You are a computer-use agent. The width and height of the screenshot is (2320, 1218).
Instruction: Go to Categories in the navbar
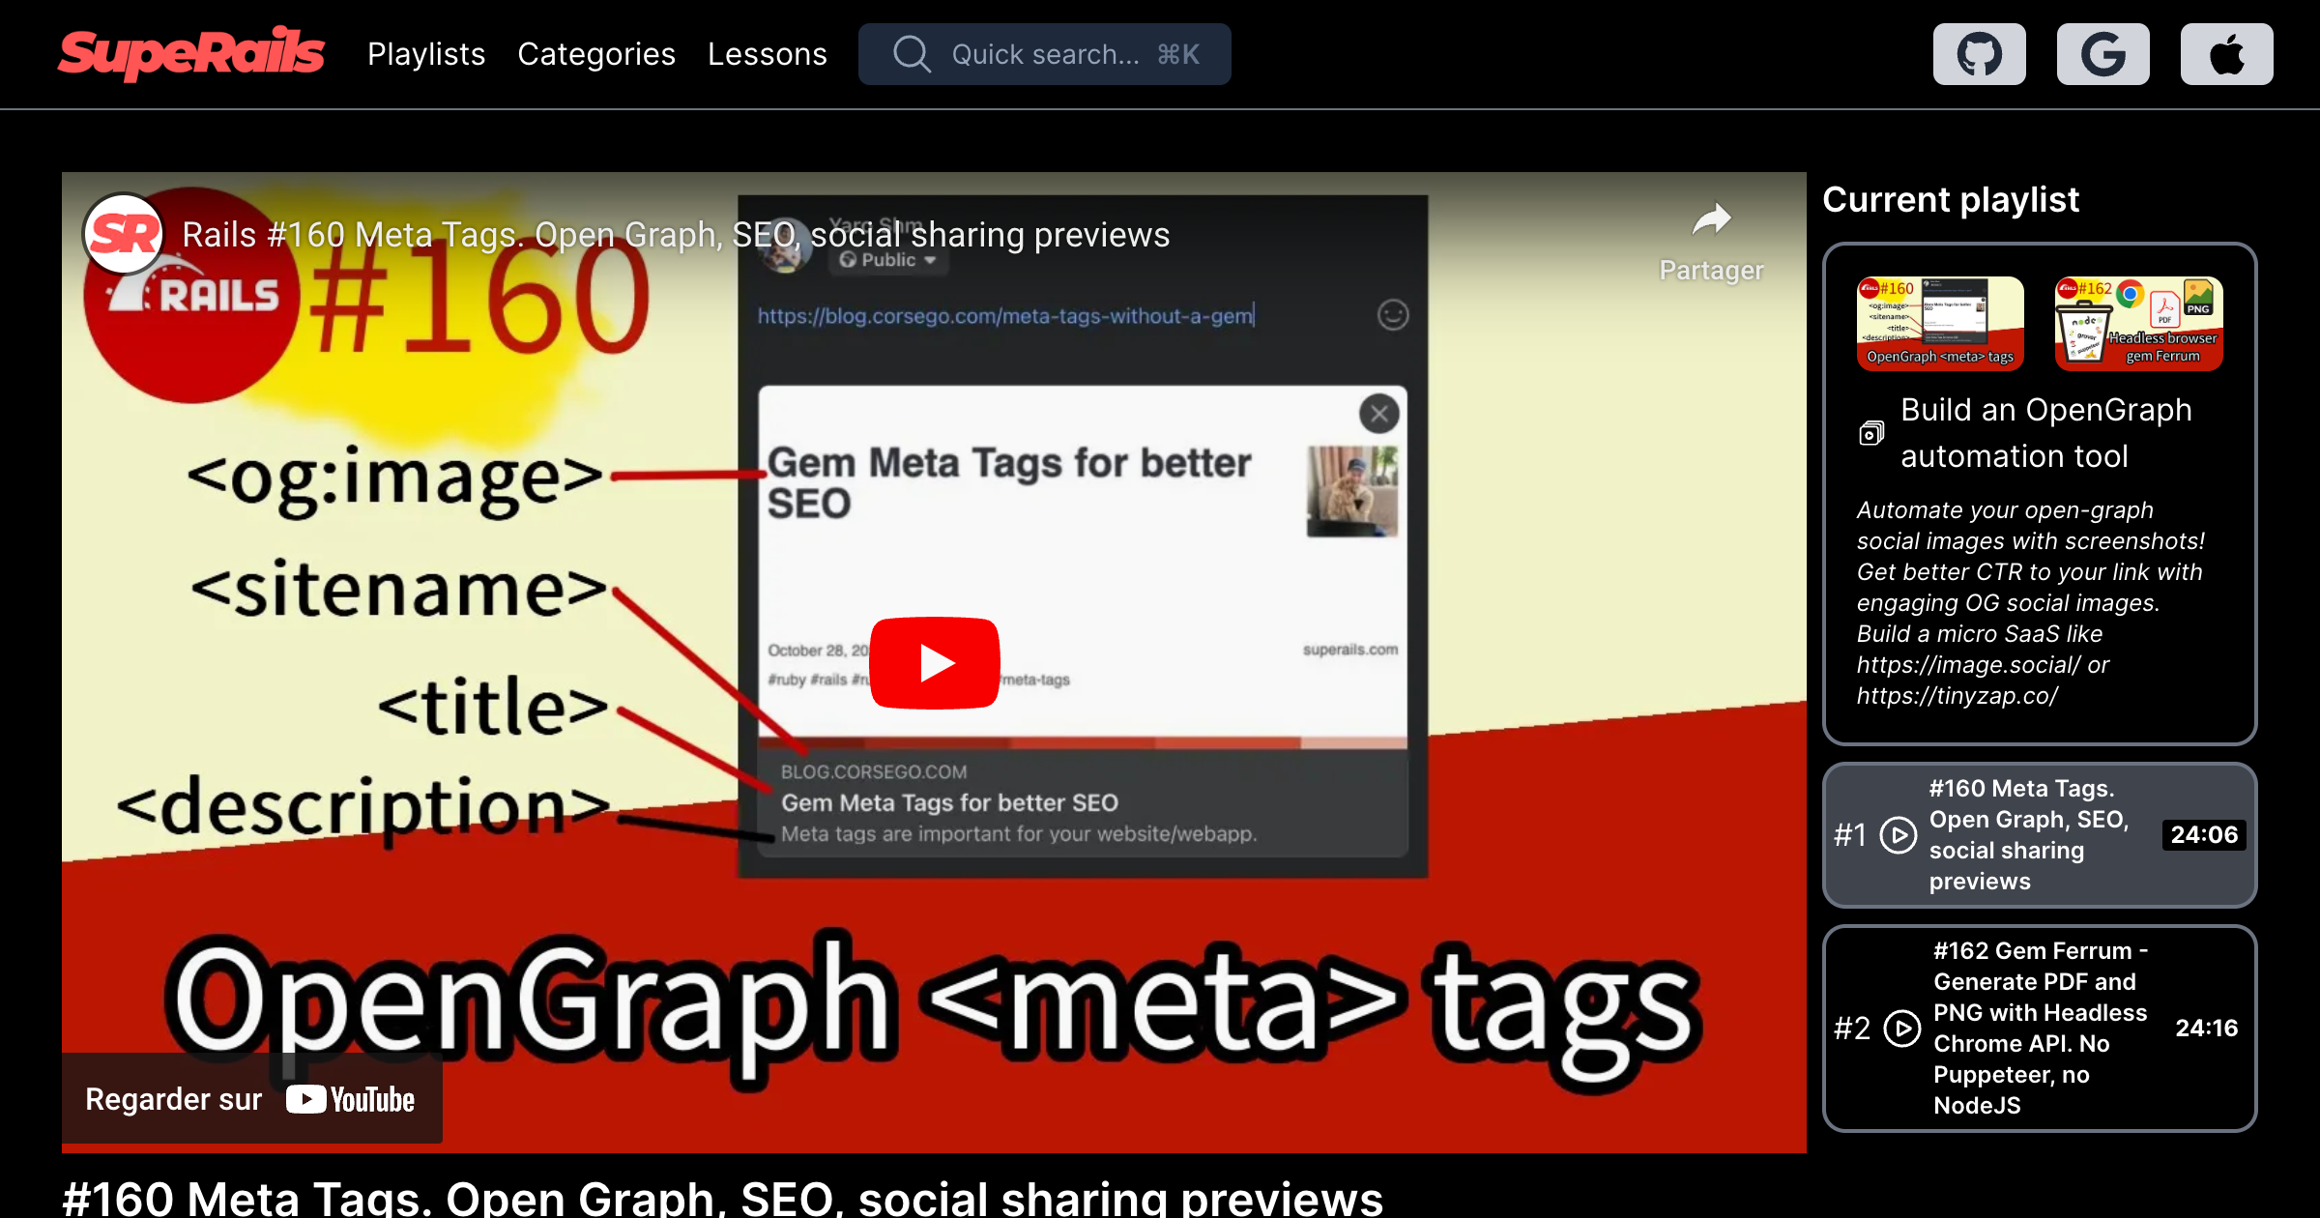(x=596, y=54)
